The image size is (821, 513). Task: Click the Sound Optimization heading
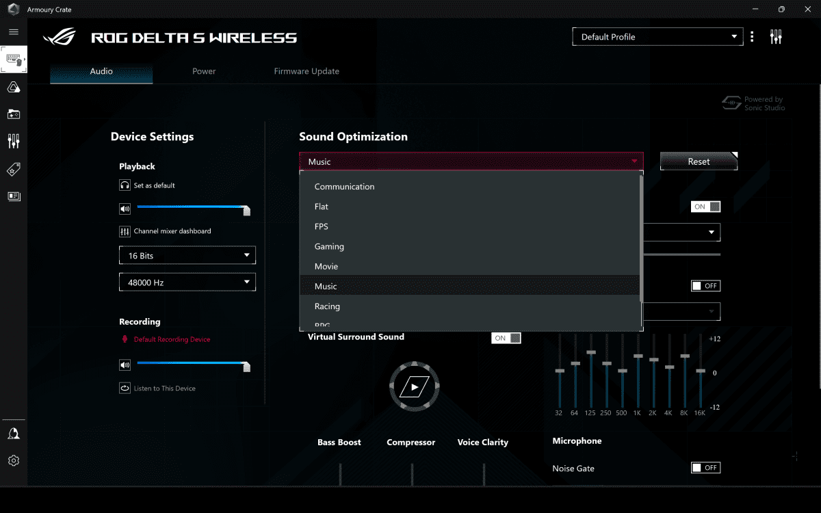354,137
